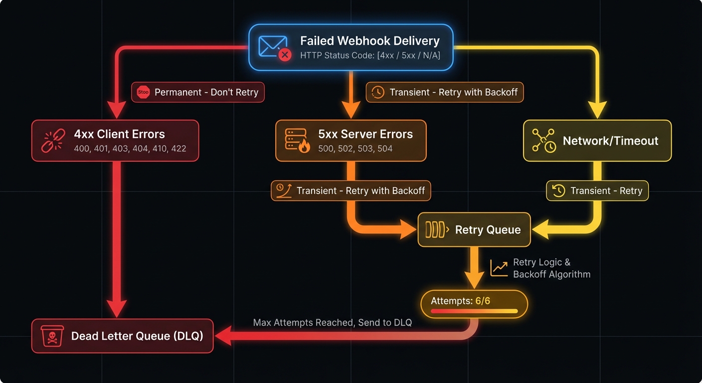
Task: Click the broken chain link icon
Action: (x=53, y=141)
